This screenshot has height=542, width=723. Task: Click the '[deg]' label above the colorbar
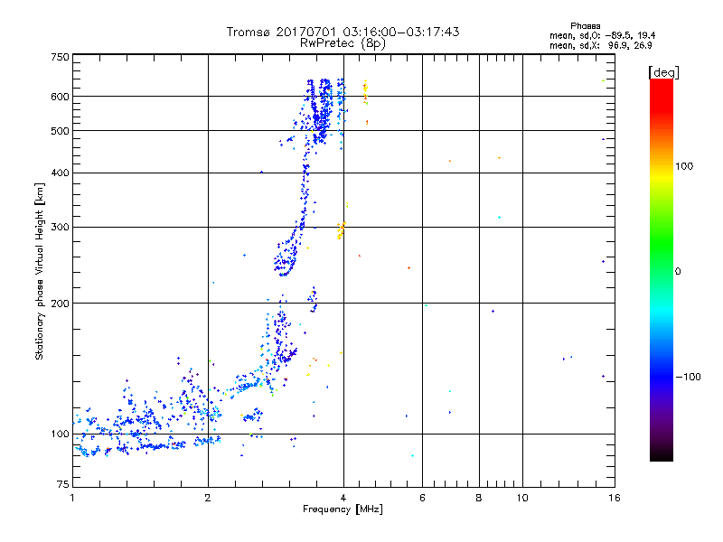point(663,72)
